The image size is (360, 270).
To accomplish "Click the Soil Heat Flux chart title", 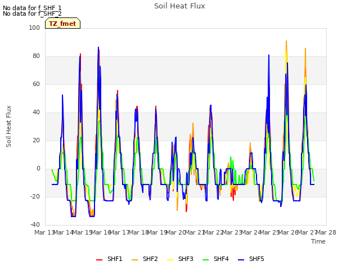I will [179, 6].
